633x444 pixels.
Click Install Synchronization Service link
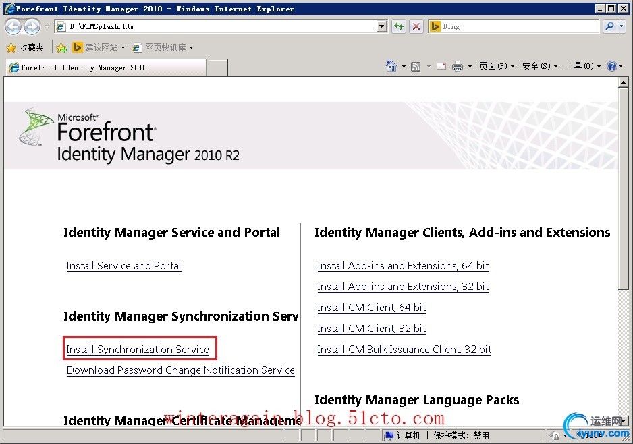138,349
